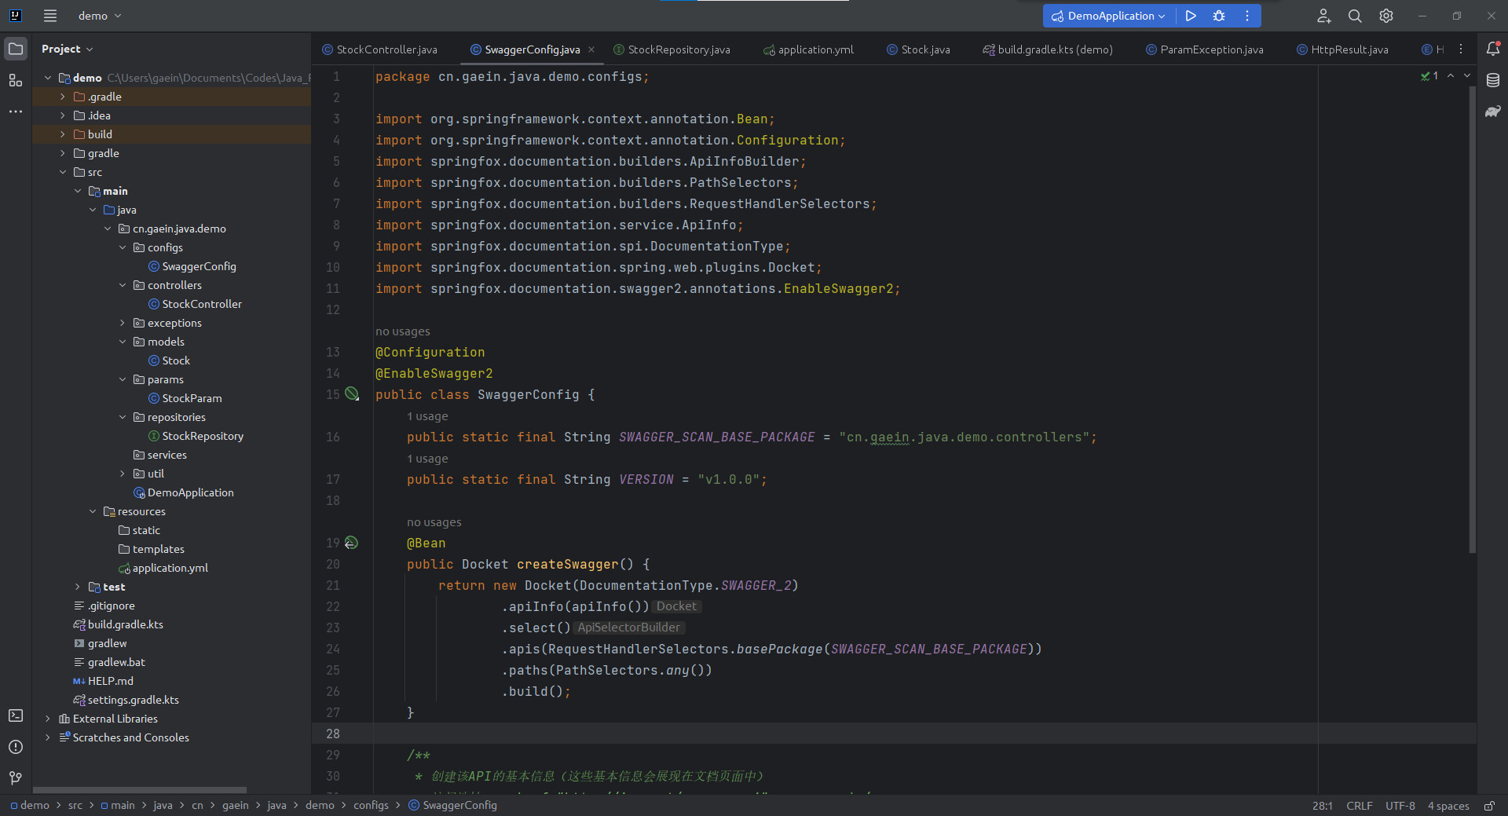Open the editor tabs options menu
This screenshot has height=816, width=1508.
pyautogui.click(x=1461, y=49)
